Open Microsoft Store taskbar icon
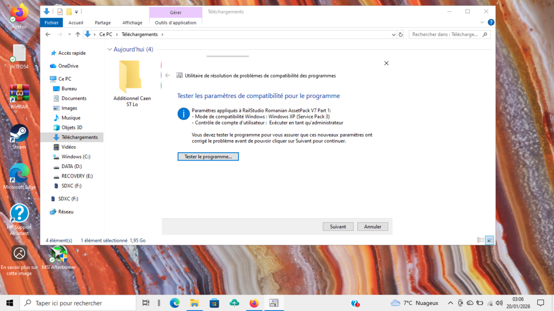Image resolution: width=554 pixels, height=311 pixels. coord(214,303)
